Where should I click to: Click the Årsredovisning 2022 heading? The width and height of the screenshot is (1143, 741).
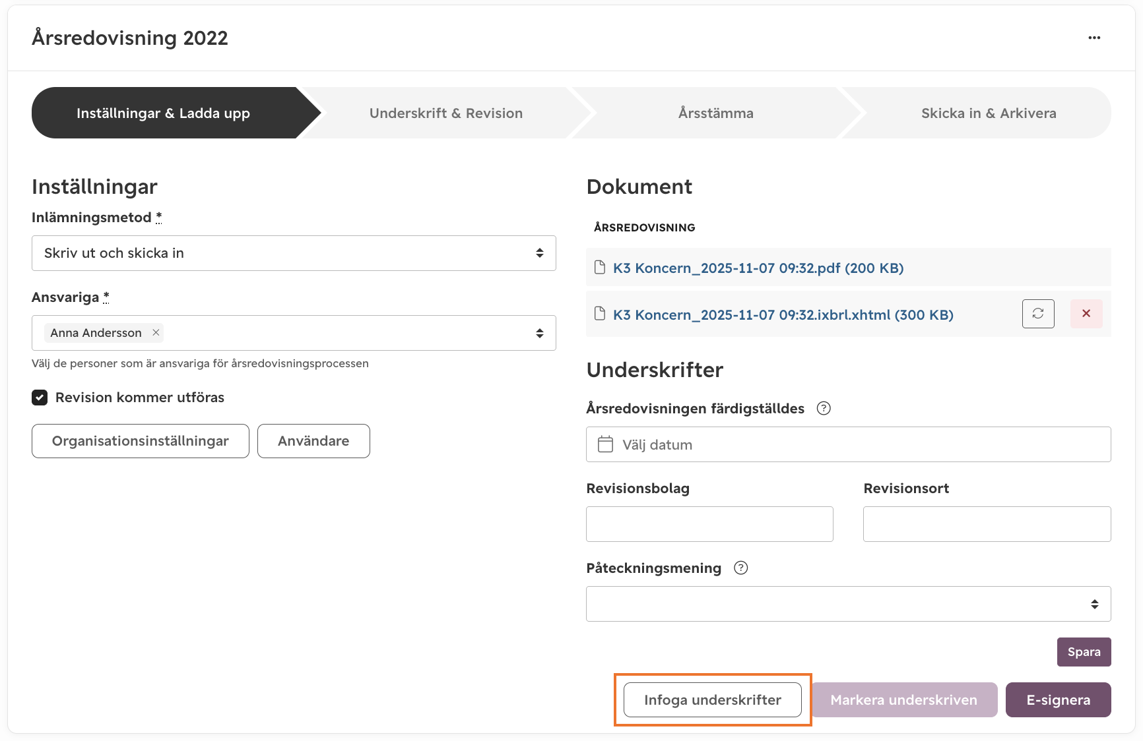point(130,38)
